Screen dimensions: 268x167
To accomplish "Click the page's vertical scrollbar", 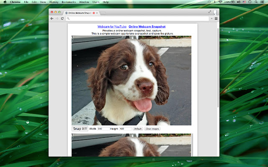I will [218, 68].
